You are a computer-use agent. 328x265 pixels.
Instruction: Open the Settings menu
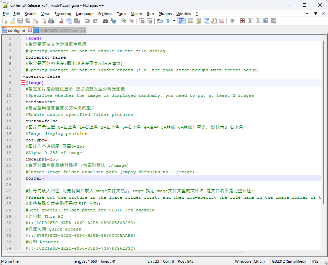[x=105, y=14]
